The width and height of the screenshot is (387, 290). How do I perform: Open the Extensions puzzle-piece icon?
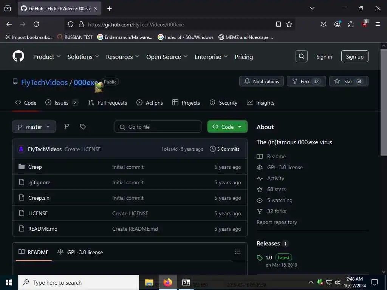(351, 24)
